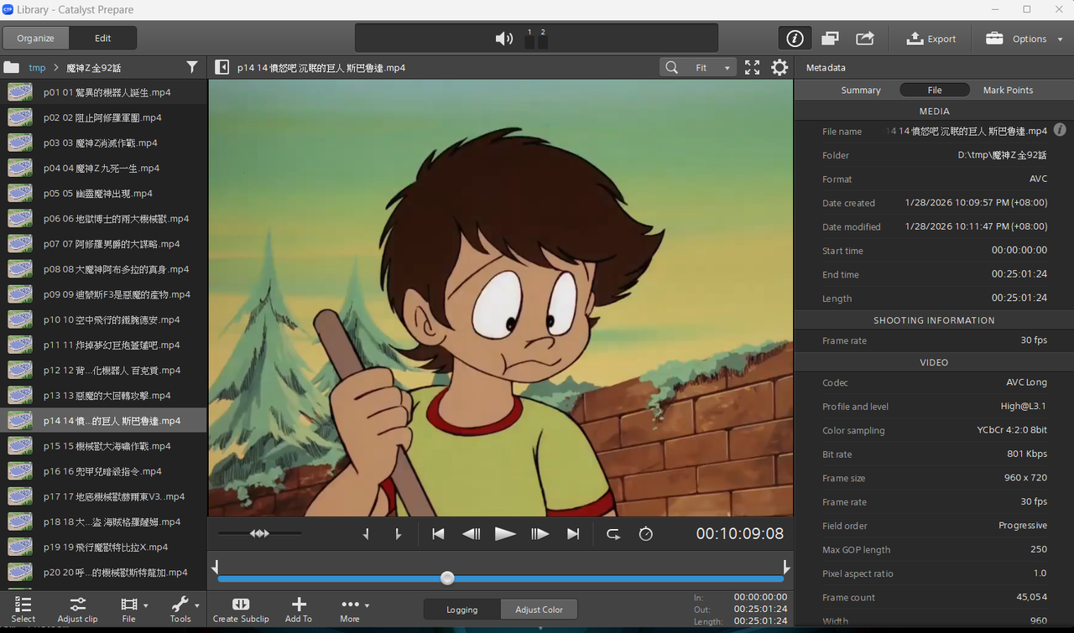Click the 00:10:09:08 timecode display
Screen dimensions: 1074x633
point(739,534)
